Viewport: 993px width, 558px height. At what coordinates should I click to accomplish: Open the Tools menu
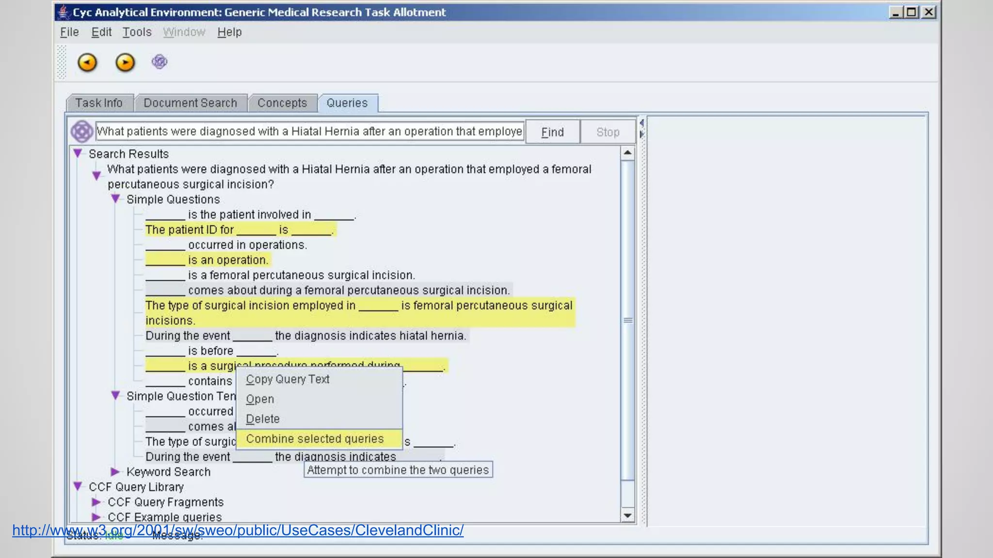(x=137, y=32)
